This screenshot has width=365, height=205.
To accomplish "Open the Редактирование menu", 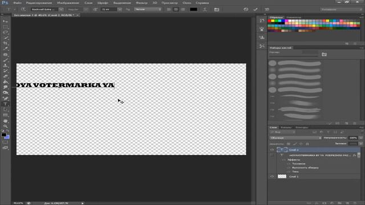I will 39,3.
